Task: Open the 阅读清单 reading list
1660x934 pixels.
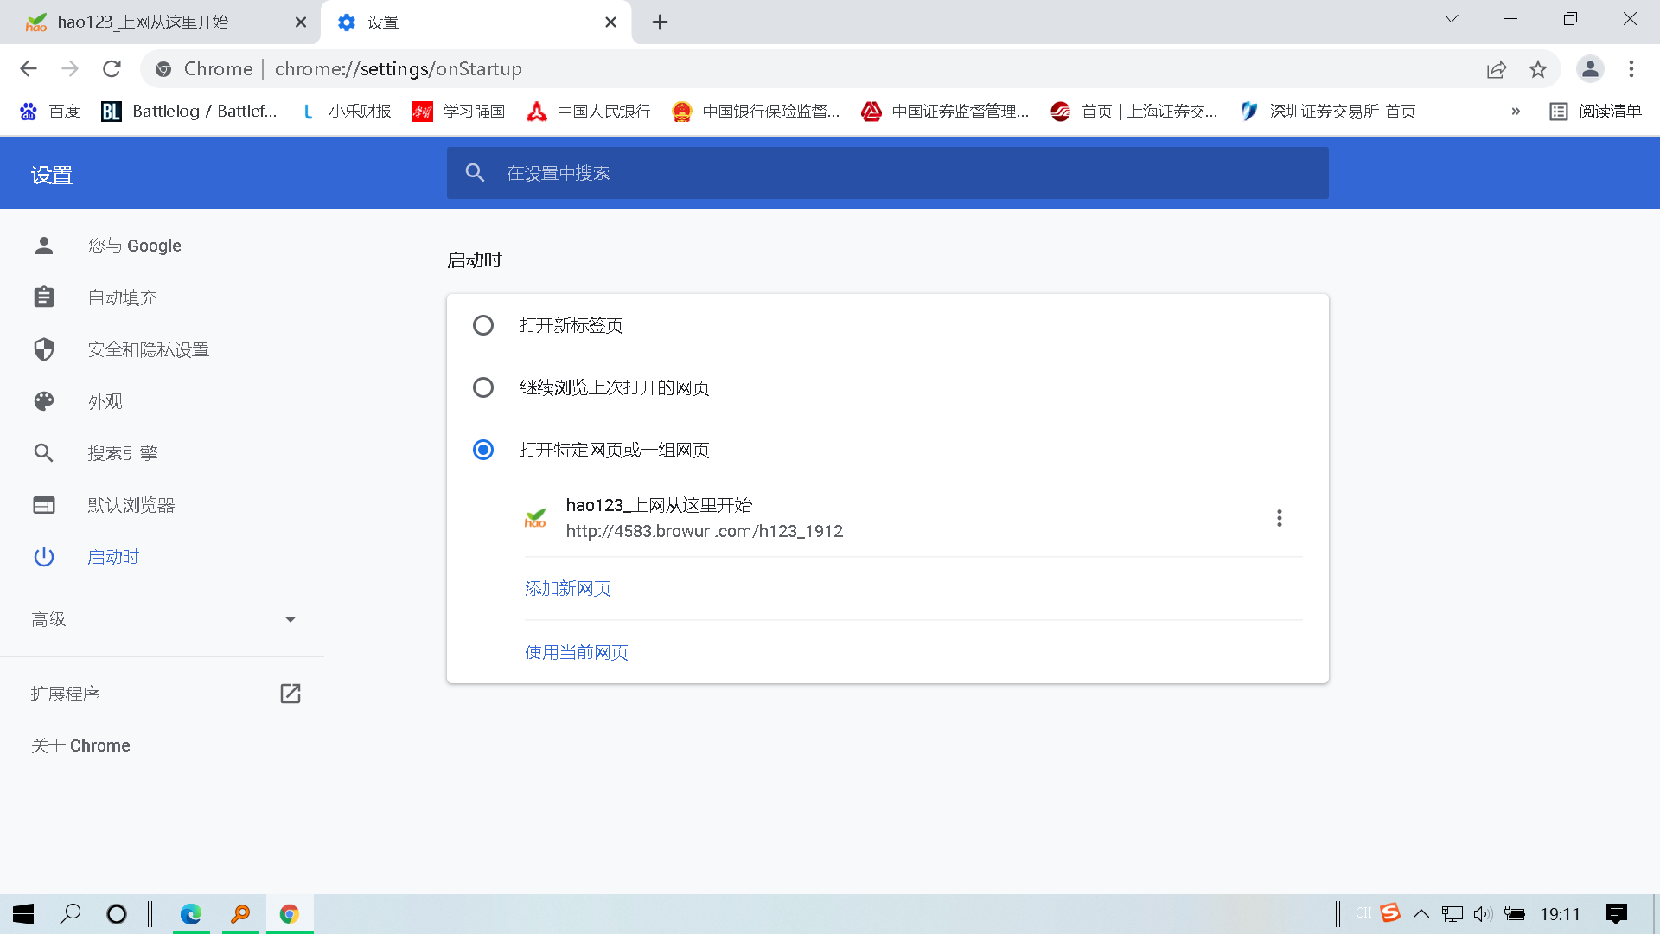Action: point(1596,112)
